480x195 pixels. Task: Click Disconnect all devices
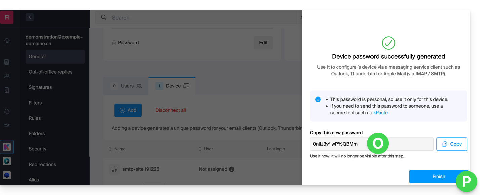(x=170, y=110)
